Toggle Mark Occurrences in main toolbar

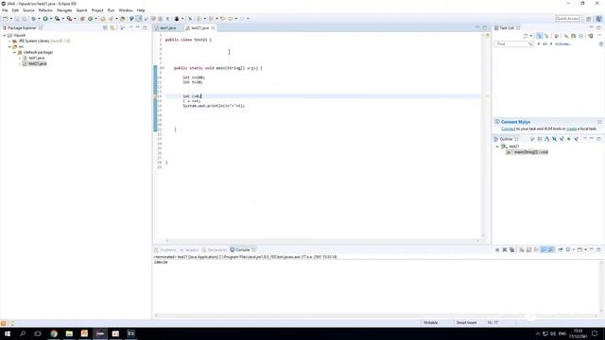pyautogui.click(x=139, y=19)
